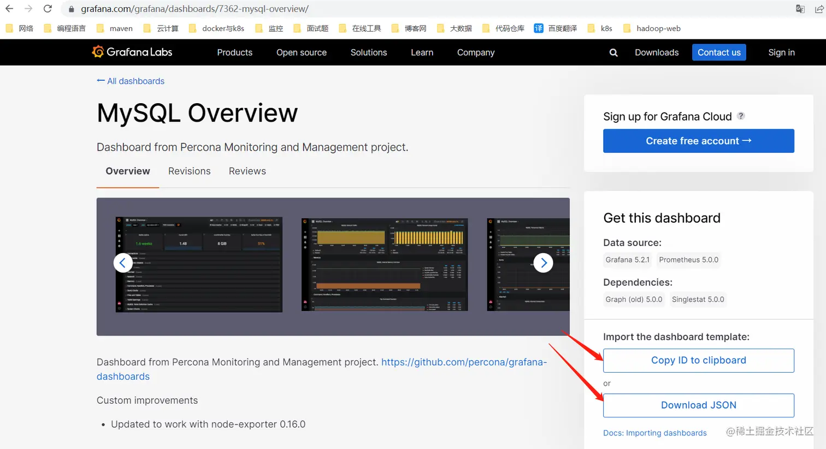This screenshot has width=826, height=449.
Task: Show previous screenshot with left carousel arrow
Action: (123, 263)
